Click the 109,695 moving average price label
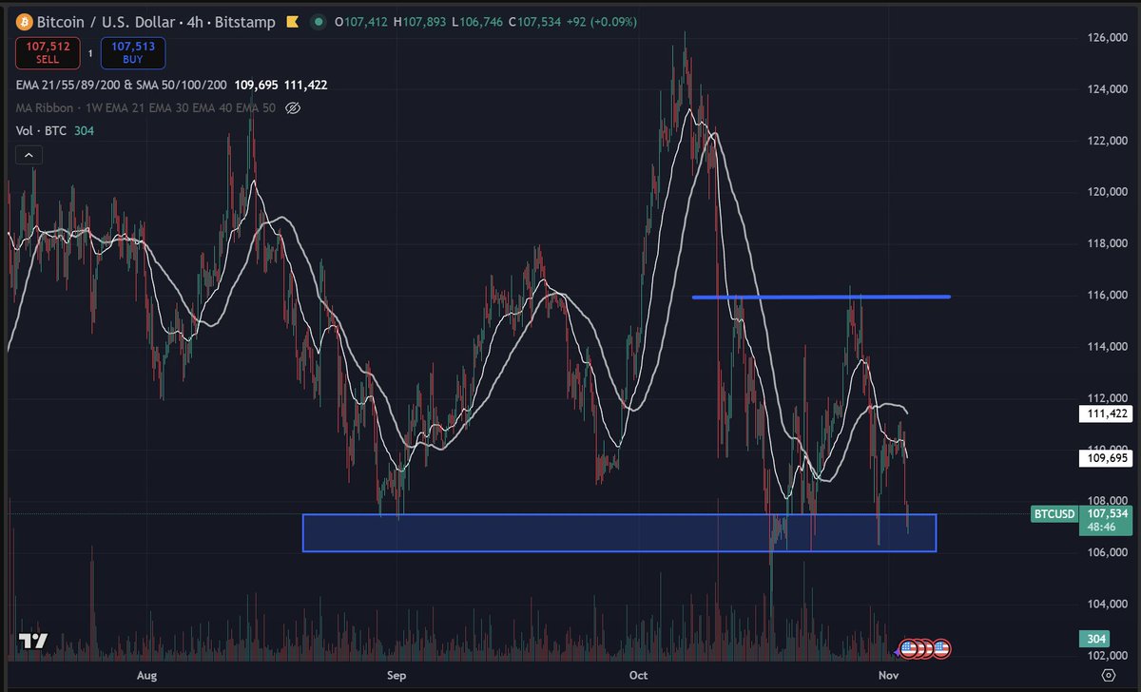This screenshot has width=1141, height=692. click(x=1107, y=458)
